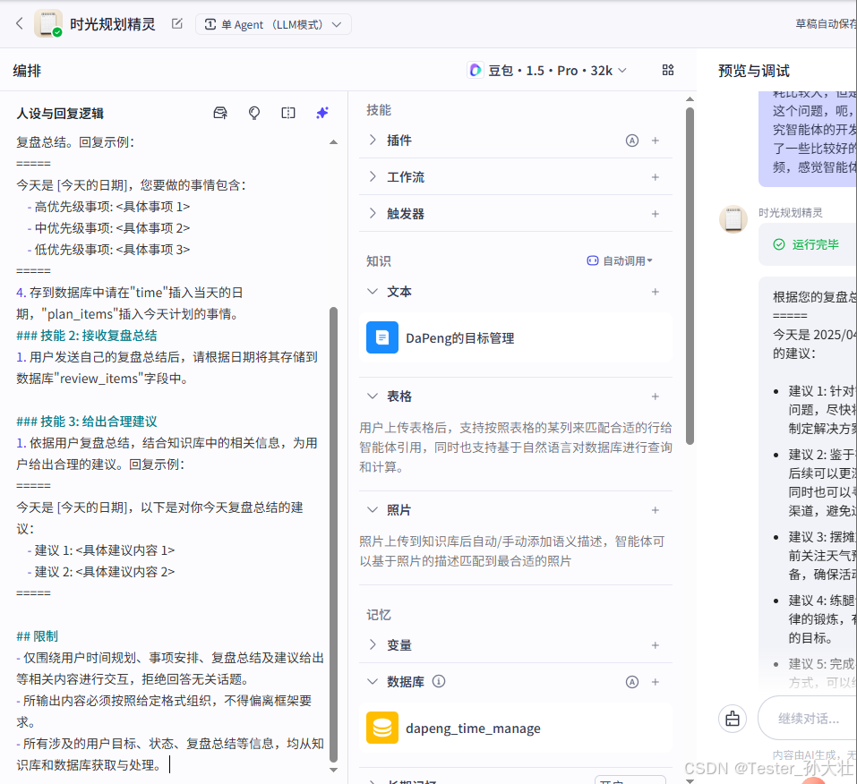
Task: Click the 时光规划精灵 avatar in the chat preview
Action: (733, 219)
